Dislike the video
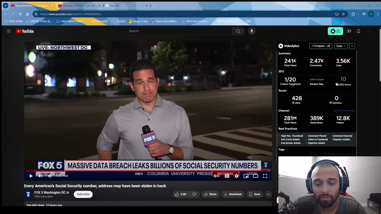The image size is (381, 214). click(194, 194)
